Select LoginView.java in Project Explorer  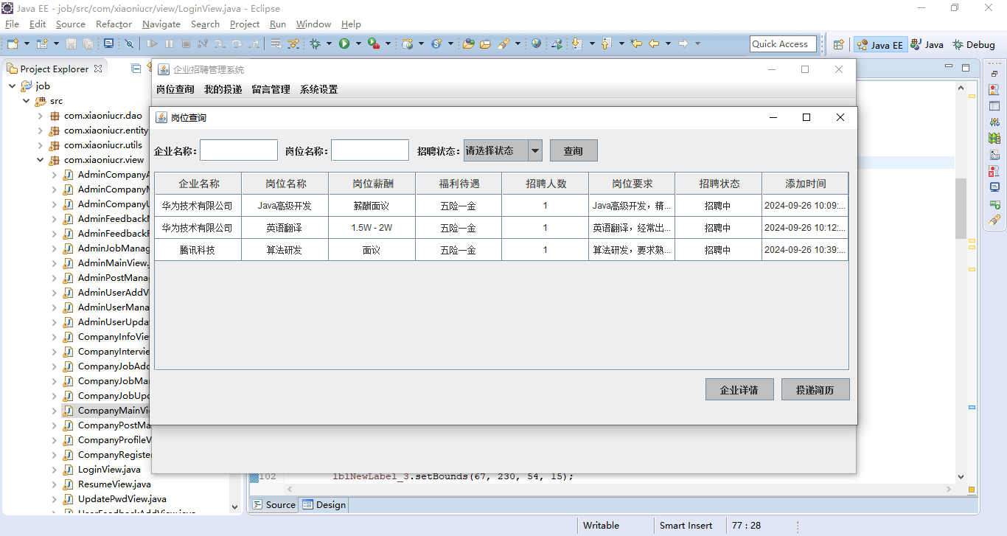click(x=109, y=469)
